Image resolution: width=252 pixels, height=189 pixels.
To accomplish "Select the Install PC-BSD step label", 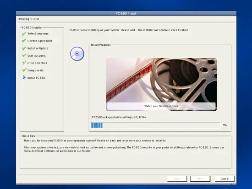I will (36, 78).
